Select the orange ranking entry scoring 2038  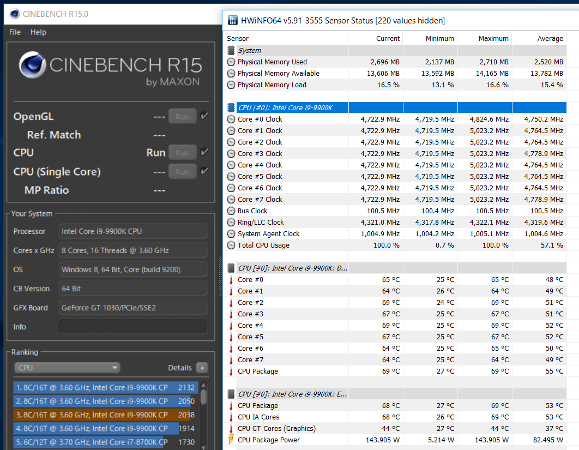point(106,415)
